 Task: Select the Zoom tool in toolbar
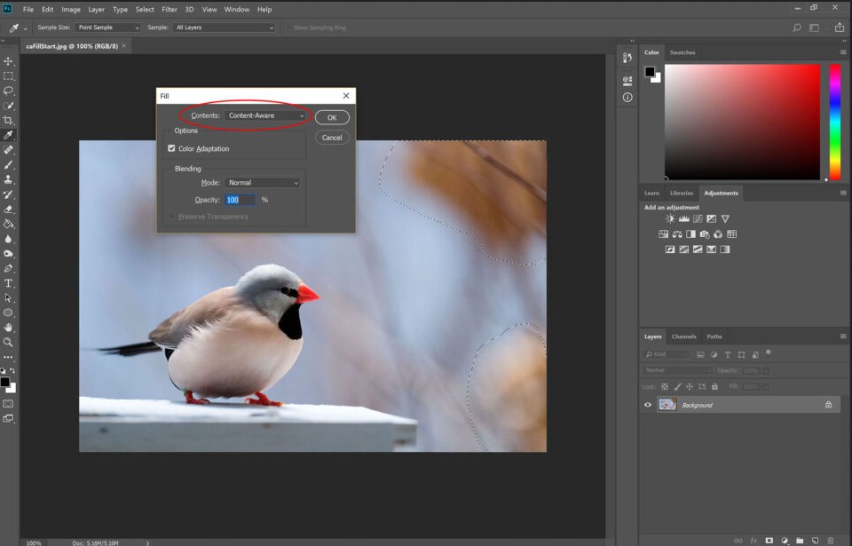9,342
